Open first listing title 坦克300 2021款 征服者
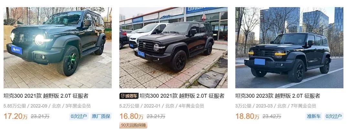The width and height of the screenshot is (349, 132). pos(46,96)
